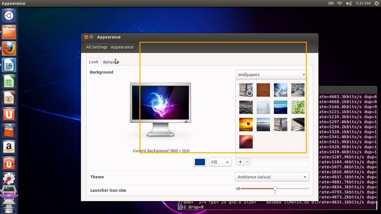Launch Firefox from the launcher
The image size is (381, 214).
point(9,48)
